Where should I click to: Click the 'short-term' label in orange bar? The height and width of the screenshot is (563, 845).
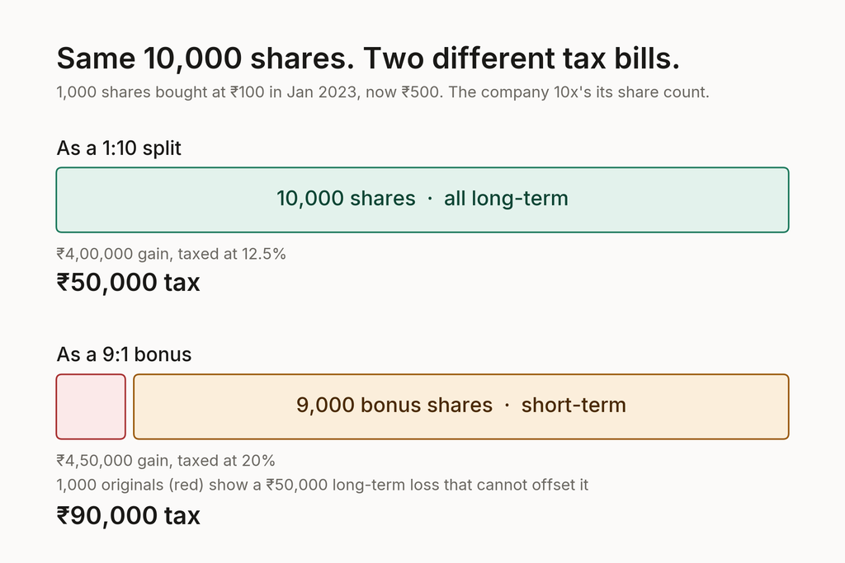coord(574,405)
